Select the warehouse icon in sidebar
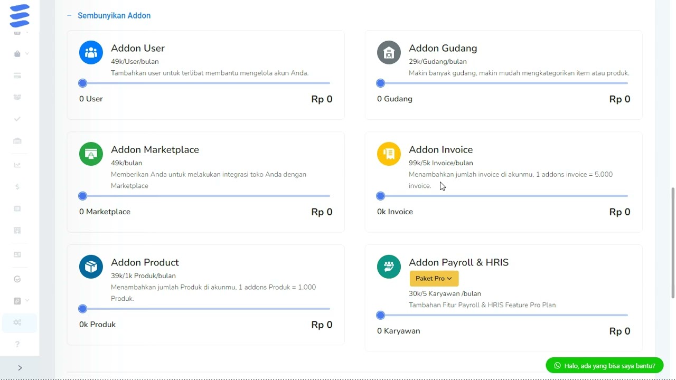Image resolution: width=676 pixels, height=380 pixels. (17, 141)
